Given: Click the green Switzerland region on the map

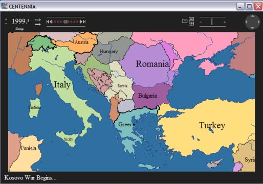Looking at the screenshot, I should coord(41,42).
